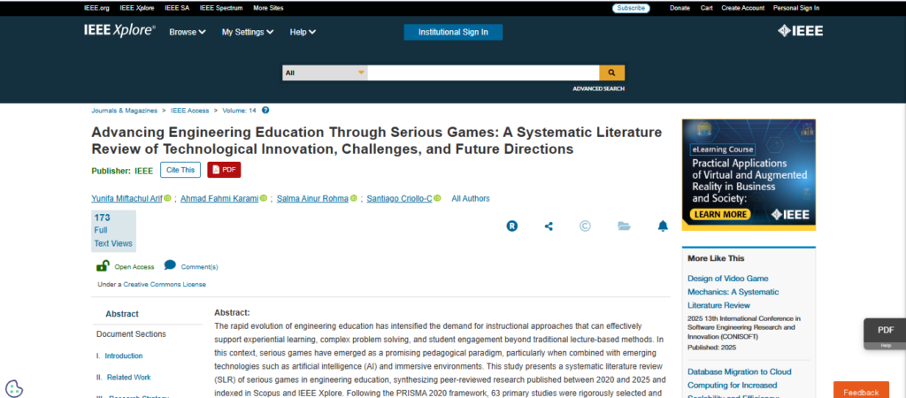The image size is (906, 398).
Task: Click the search magnifier button
Action: coord(611,73)
